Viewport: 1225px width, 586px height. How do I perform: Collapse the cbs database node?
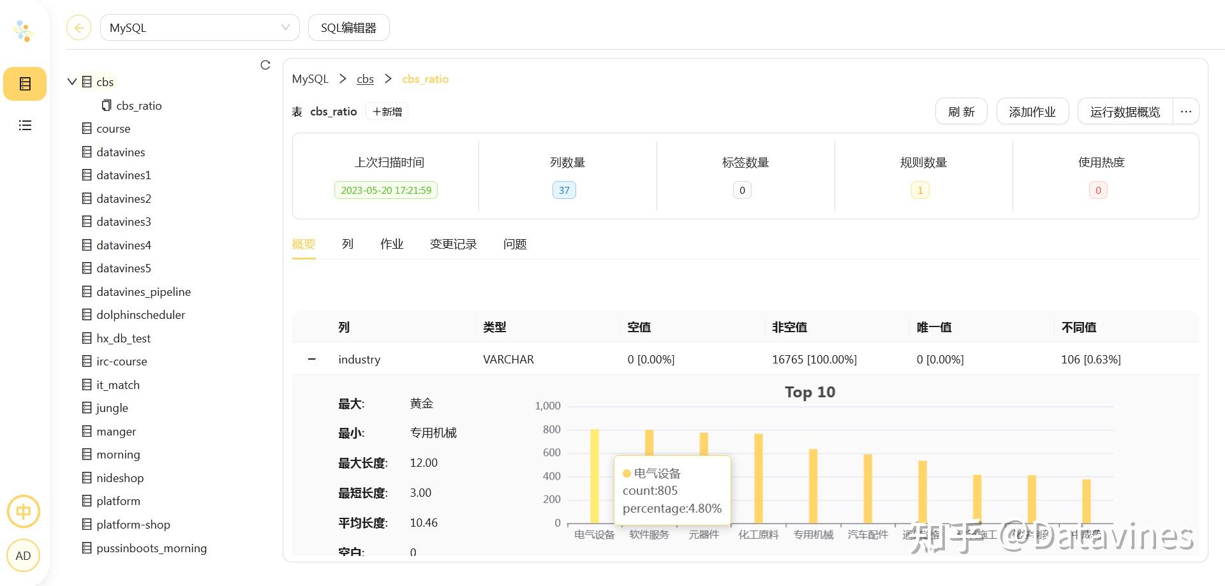point(72,82)
